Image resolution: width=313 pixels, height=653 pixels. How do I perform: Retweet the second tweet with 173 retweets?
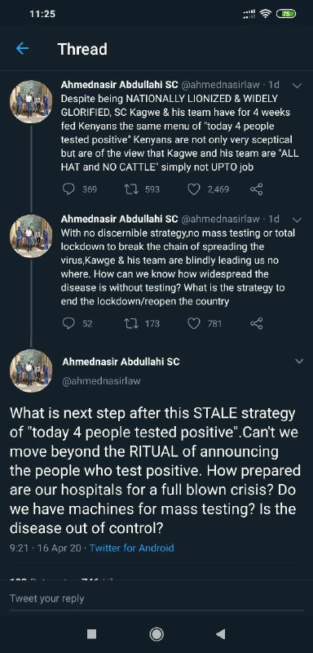click(130, 323)
